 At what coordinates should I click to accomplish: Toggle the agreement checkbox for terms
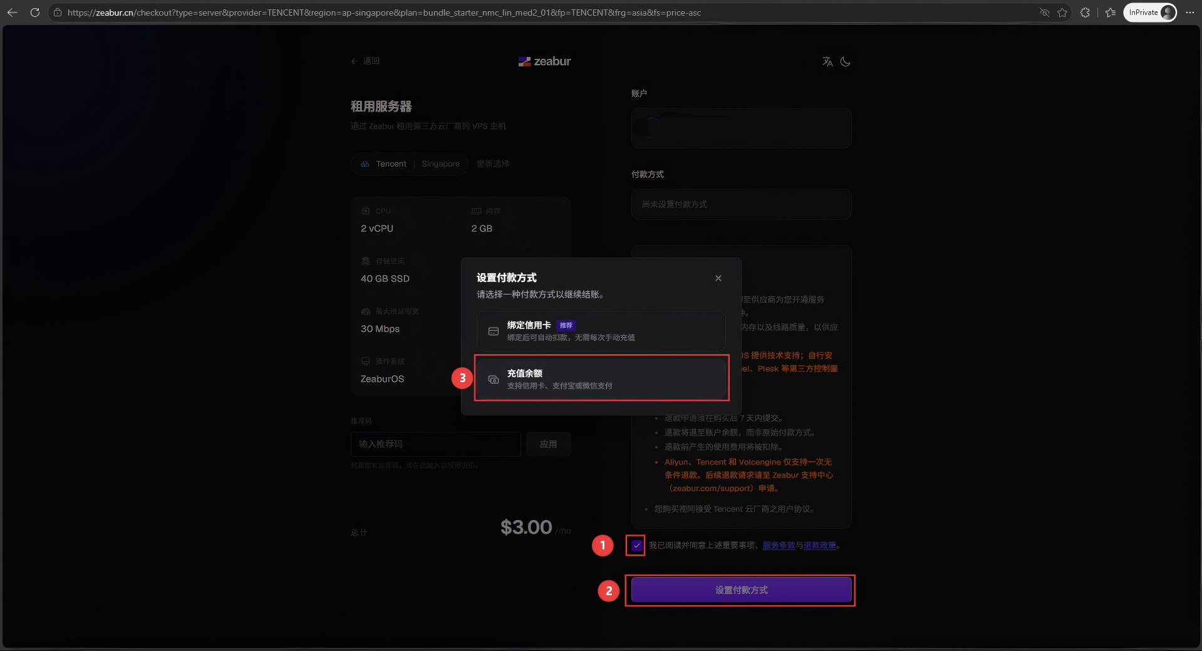point(636,546)
